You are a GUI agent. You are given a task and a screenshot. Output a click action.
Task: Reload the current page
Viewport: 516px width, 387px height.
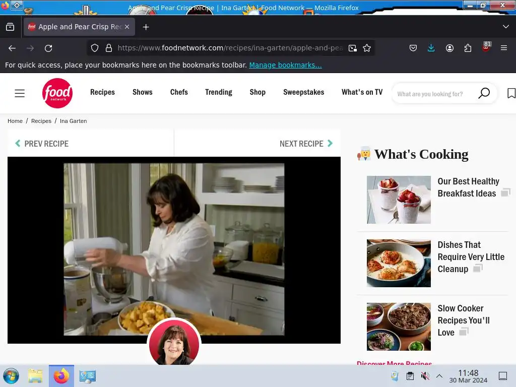pos(48,48)
